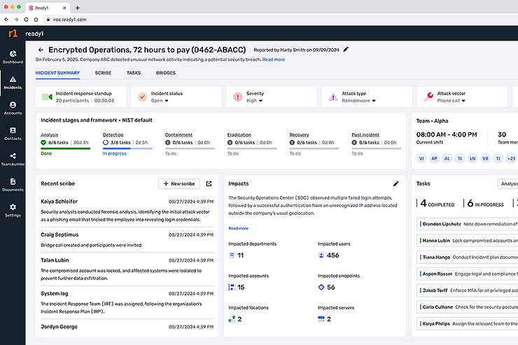Go to Contacts in the sidebar
Viewport: 518px width, 345px height.
point(13,133)
